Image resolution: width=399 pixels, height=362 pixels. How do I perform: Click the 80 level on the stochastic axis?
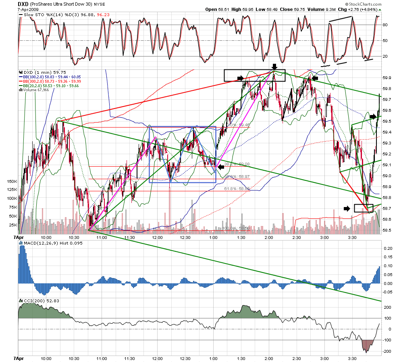(385, 25)
